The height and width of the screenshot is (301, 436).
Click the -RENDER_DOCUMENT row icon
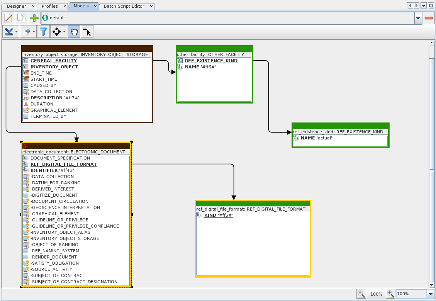coord(26,257)
